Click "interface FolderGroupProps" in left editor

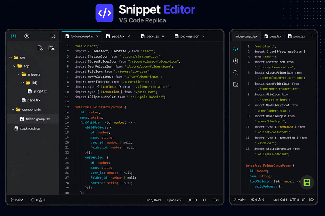coord(99,107)
